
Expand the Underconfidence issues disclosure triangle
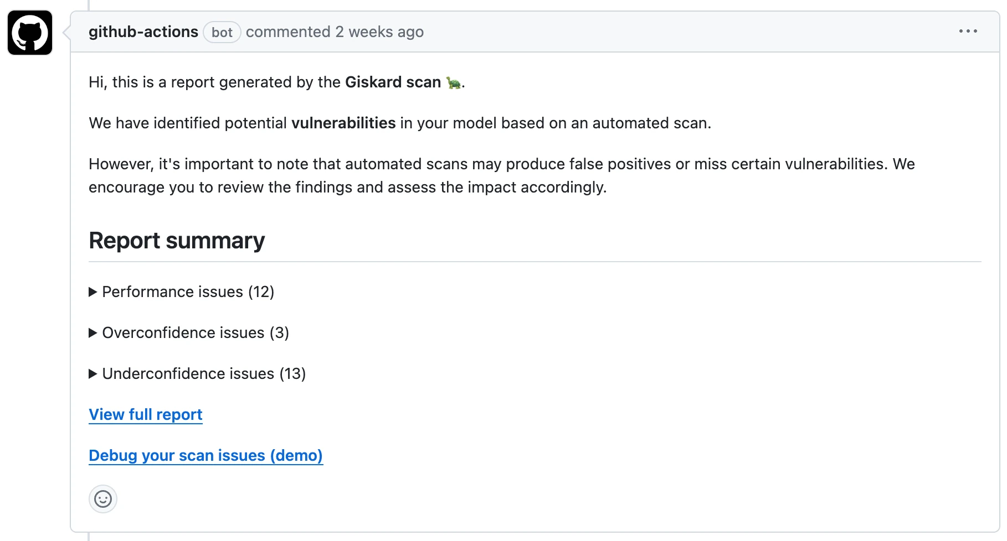[93, 374]
